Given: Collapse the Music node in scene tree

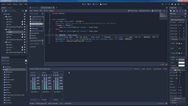Looking at the screenshot, I should tap(5, 29).
